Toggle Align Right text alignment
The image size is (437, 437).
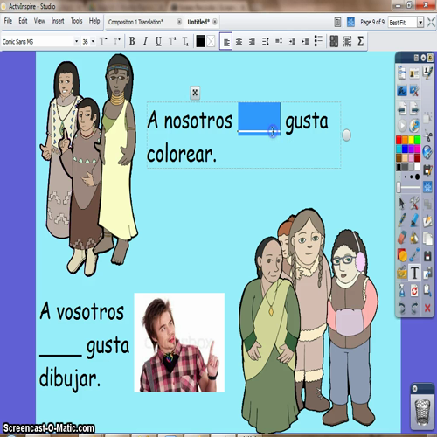point(252,41)
